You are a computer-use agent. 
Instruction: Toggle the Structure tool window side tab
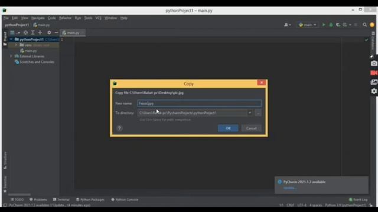tap(5, 160)
